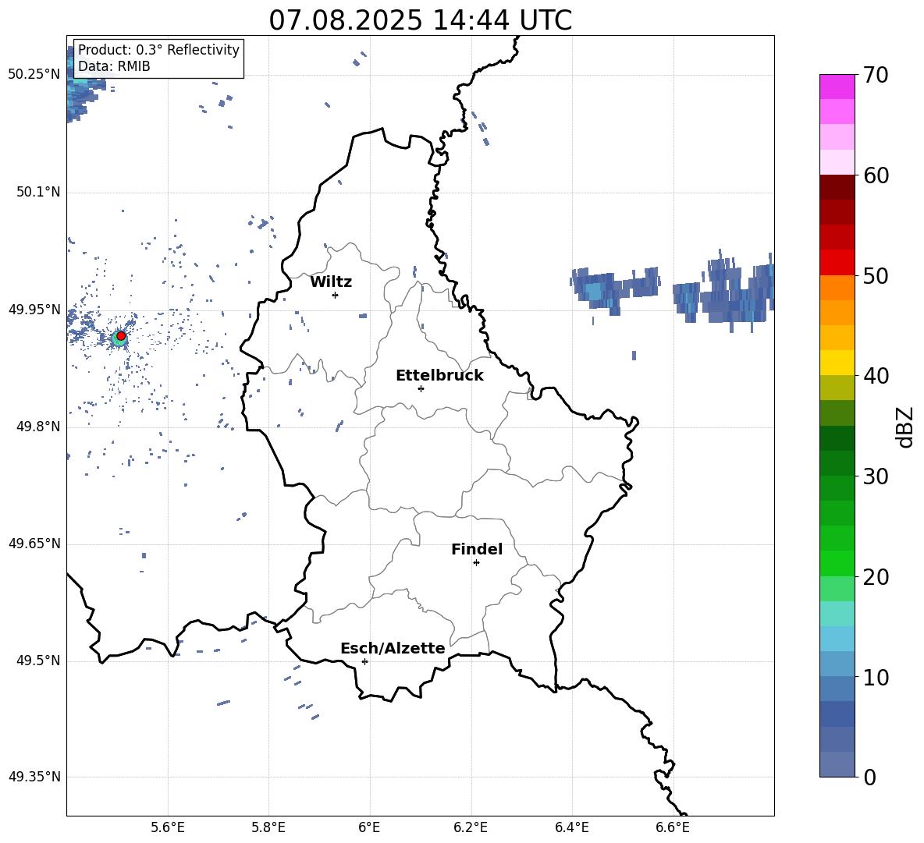Click the 'dBZ' colorbar axis label
Viewport: 924px width, 843px height.
(x=905, y=427)
